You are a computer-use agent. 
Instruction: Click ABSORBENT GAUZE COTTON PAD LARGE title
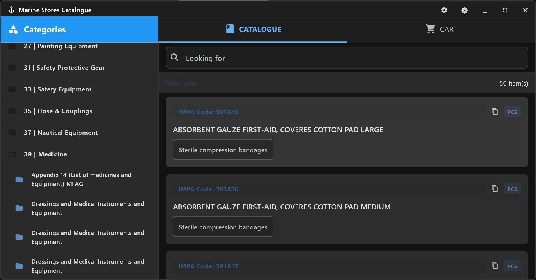(x=278, y=130)
